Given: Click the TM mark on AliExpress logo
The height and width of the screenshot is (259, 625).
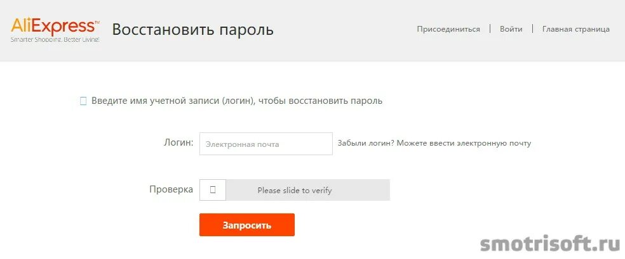Looking at the screenshot, I should click(97, 23).
